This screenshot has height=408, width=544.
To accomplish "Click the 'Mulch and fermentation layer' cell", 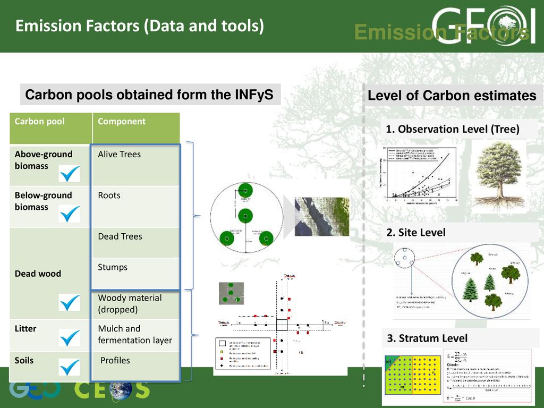I will click(x=135, y=335).
